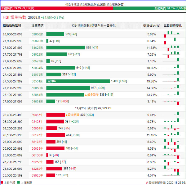This screenshot has height=185, width=186.
Task: Open the 52056熊 warrant link
Action: click(x=38, y=88)
